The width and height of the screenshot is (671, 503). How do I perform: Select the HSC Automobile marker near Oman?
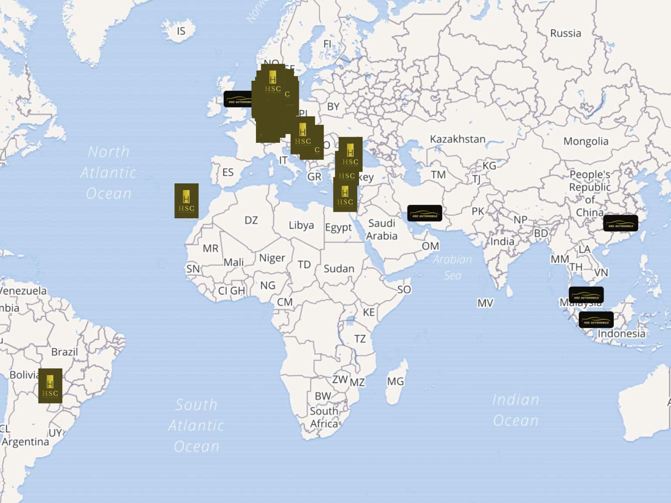[x=425, y=214]
